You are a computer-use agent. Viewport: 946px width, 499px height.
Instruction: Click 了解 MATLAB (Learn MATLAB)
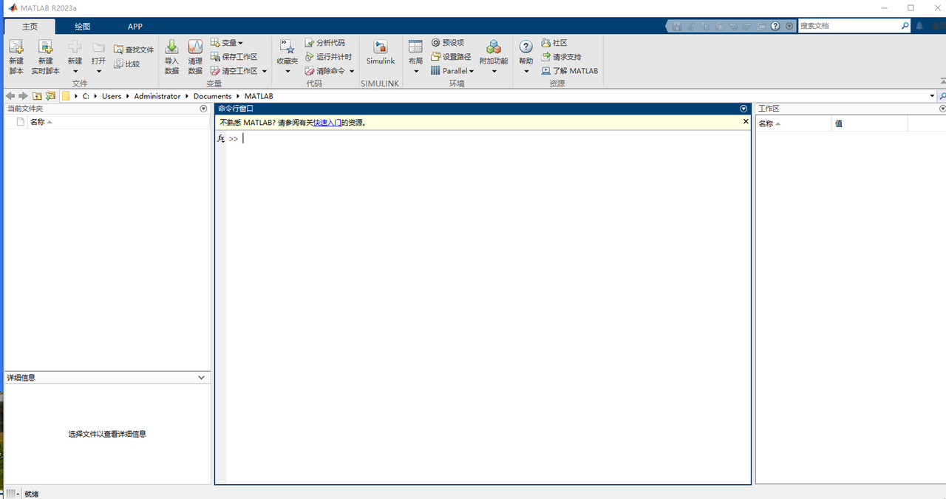[570, 71]
